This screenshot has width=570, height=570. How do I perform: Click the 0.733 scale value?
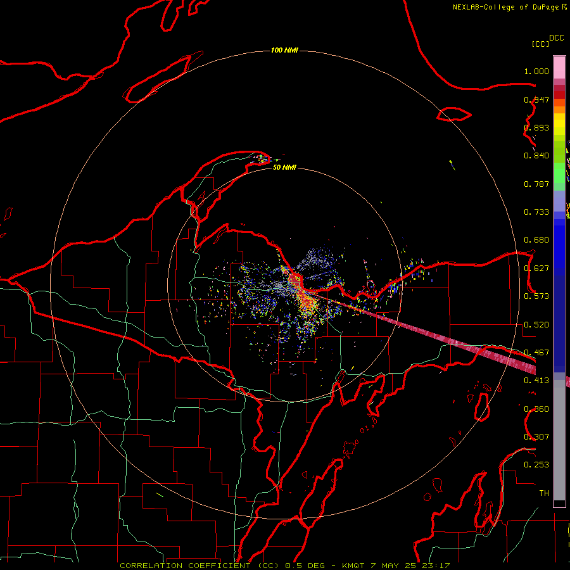[x=536, y=212]
